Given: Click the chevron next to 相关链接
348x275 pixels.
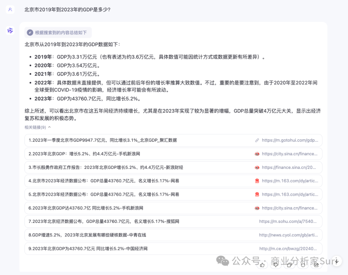Looking at the screenshot, I should (x=50, y=127).
